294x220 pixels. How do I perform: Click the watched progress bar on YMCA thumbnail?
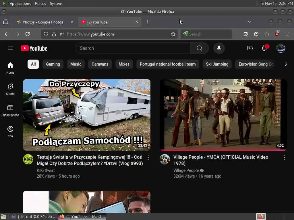click(x=223, y=150)
